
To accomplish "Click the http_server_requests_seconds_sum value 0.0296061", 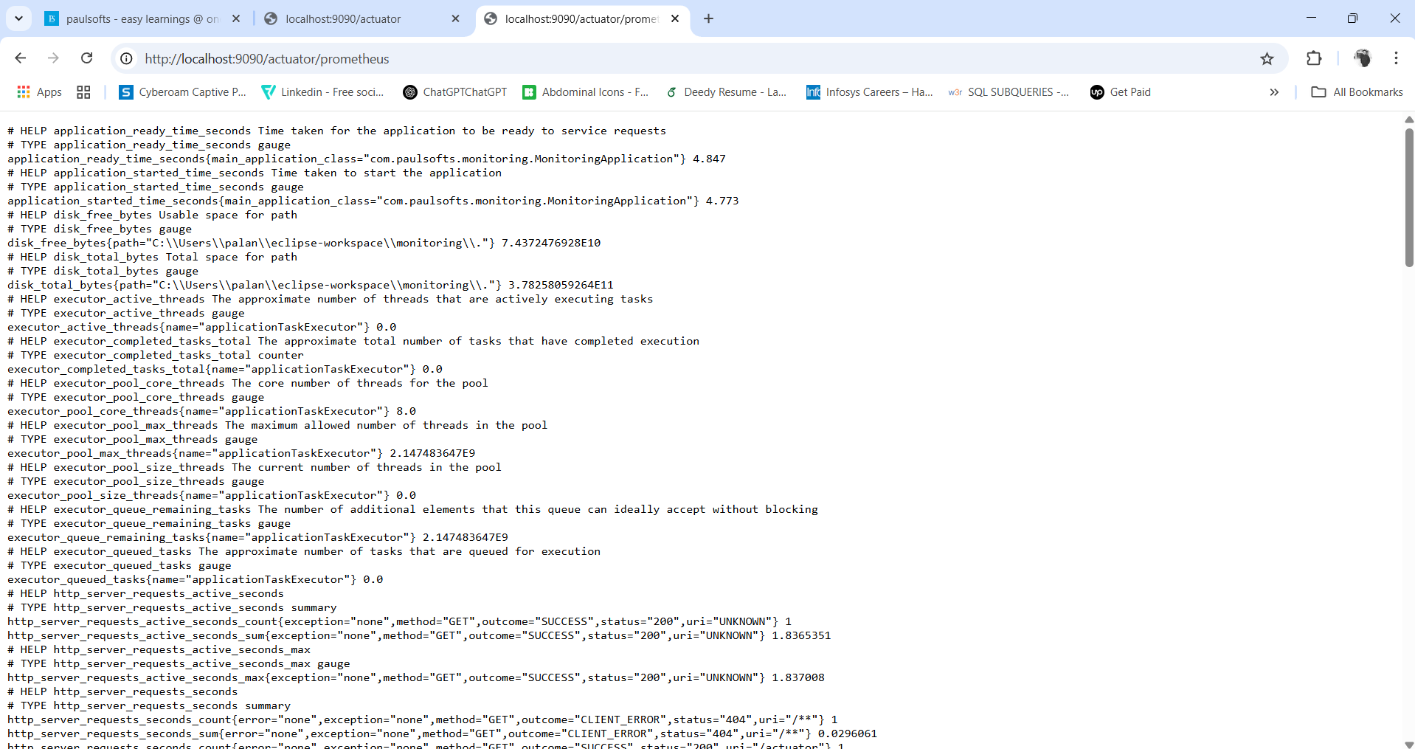I will [848, 734].
